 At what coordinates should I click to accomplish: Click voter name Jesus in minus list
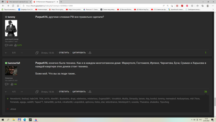[13, 109]
